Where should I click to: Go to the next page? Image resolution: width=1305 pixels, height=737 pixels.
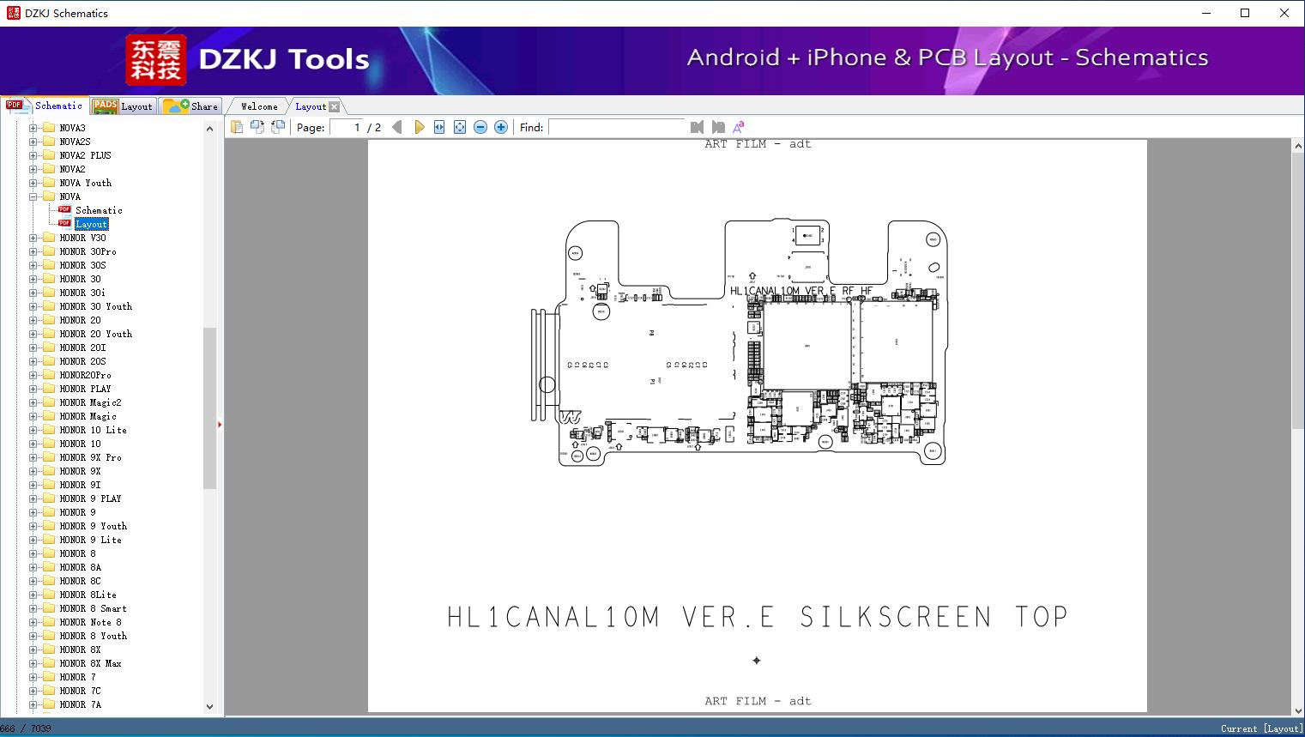(x=419, y=127)
